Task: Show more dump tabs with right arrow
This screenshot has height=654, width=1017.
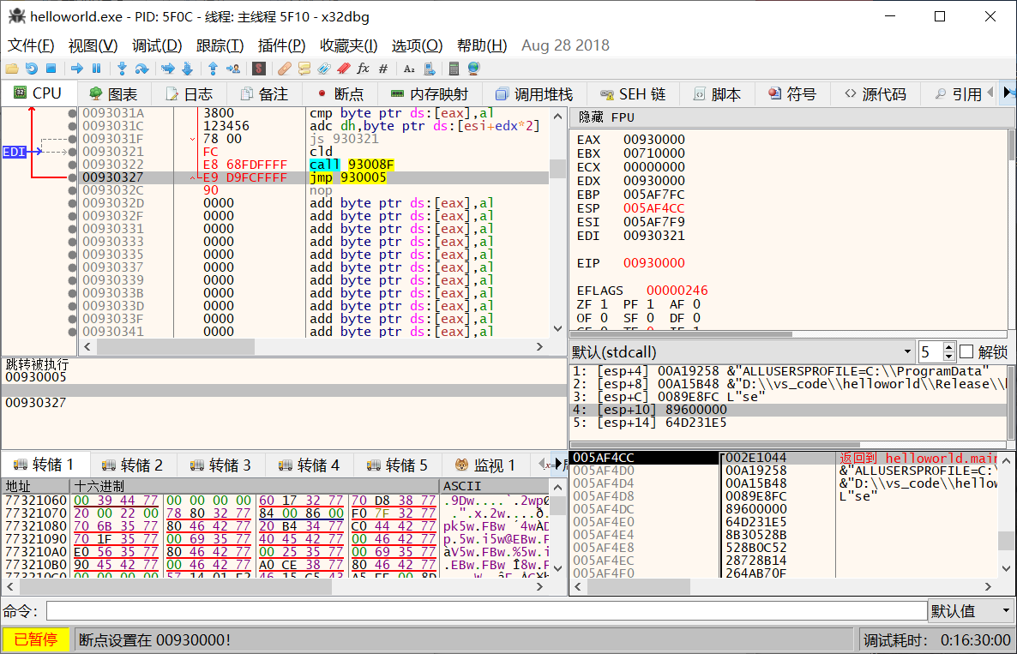Action: [558, 464]
